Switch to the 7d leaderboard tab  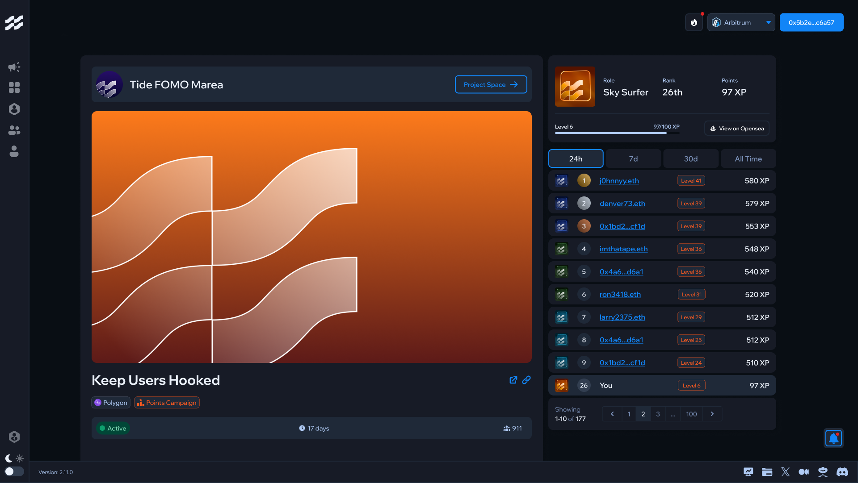633,159
